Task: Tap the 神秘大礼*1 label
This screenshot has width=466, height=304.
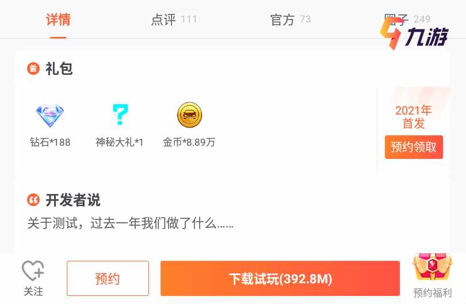Action: (120, 142)
